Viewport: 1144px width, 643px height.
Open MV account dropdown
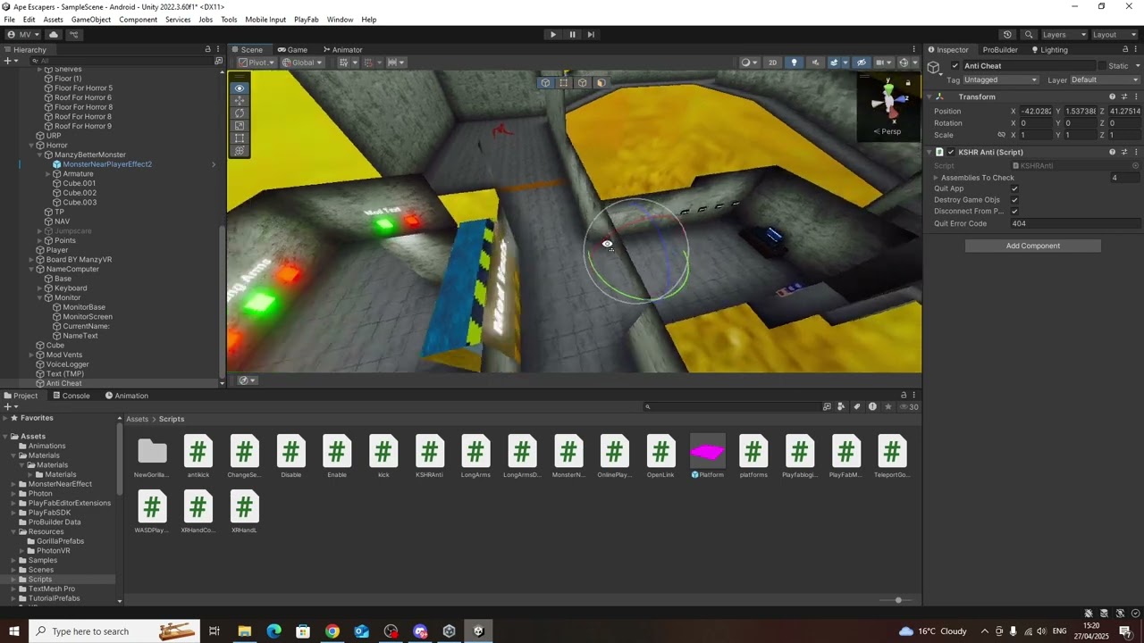tap(23, 35)
